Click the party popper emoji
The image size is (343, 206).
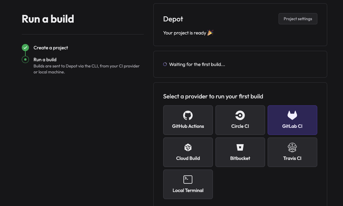pyautogui.click(x=210, y=33)
